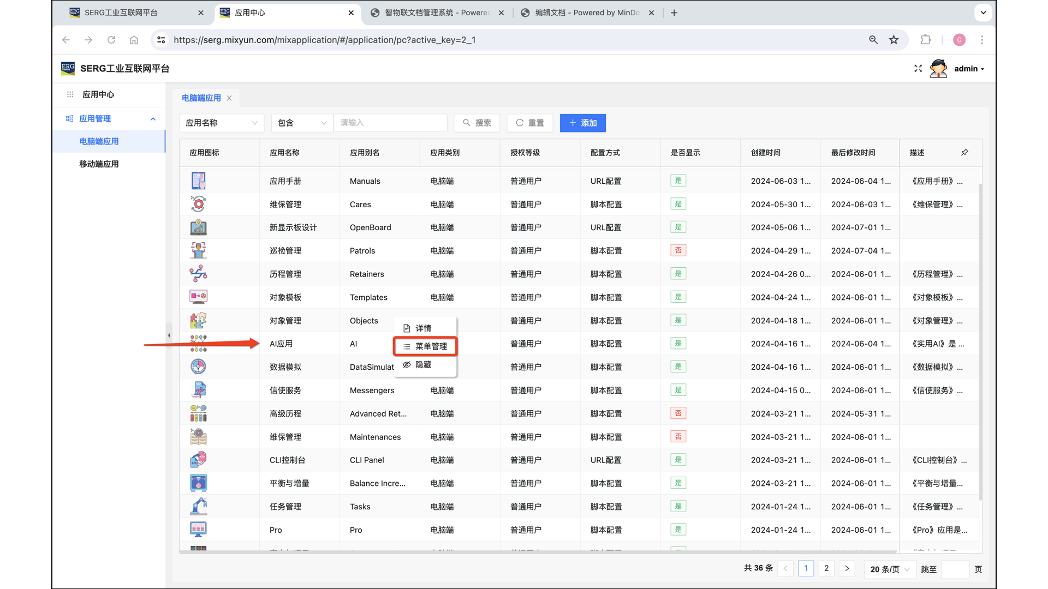Open the 20 条/页 page size dropdown
The height and width of the screenshot is (589, 1048).
pos(890,569)
